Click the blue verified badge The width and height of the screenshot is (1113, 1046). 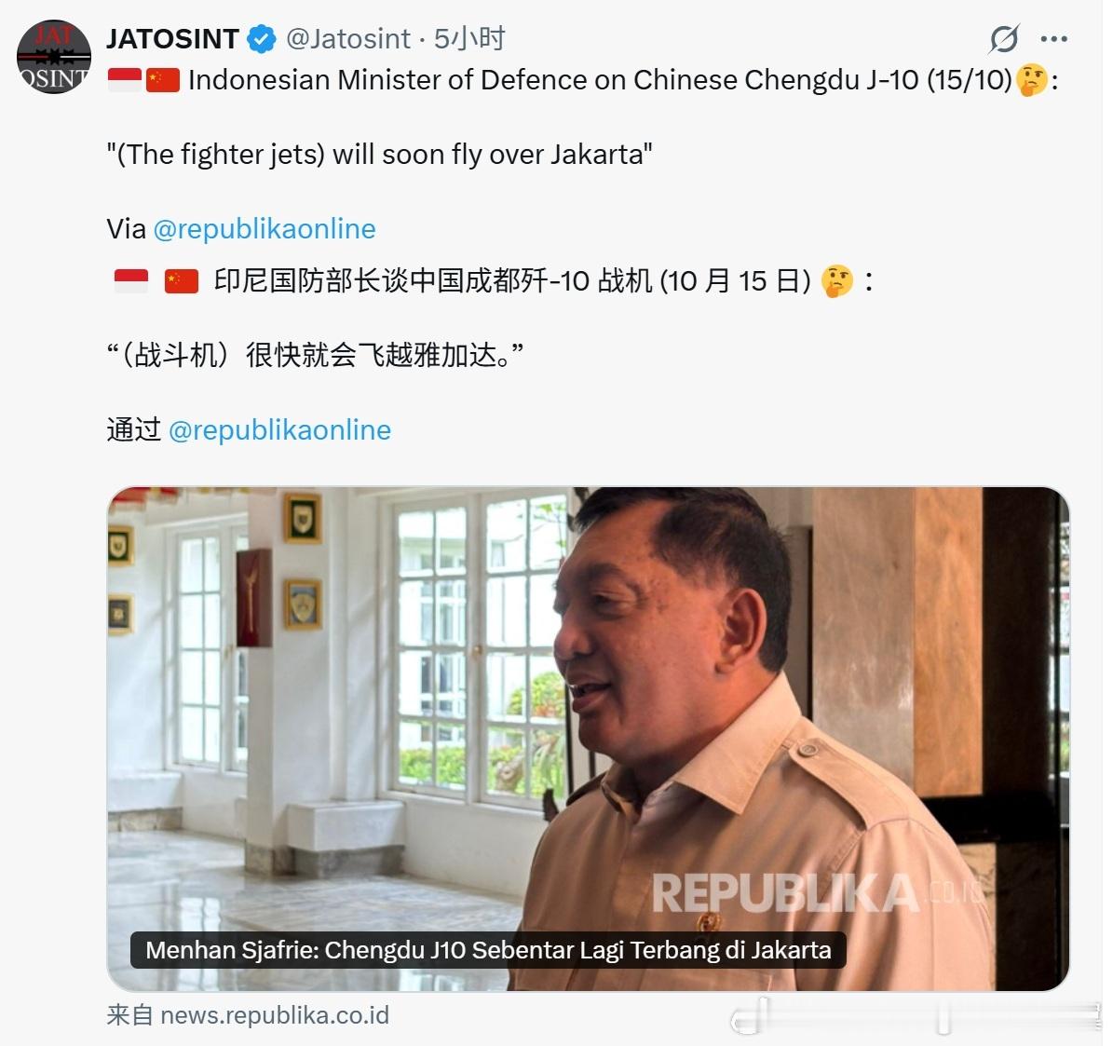(261, 38)
